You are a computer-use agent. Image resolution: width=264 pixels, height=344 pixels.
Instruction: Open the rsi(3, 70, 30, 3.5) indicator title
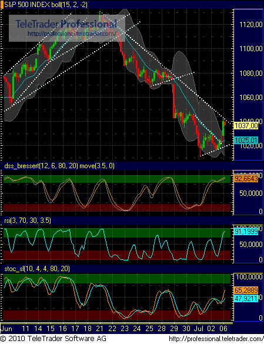[28, 221]
